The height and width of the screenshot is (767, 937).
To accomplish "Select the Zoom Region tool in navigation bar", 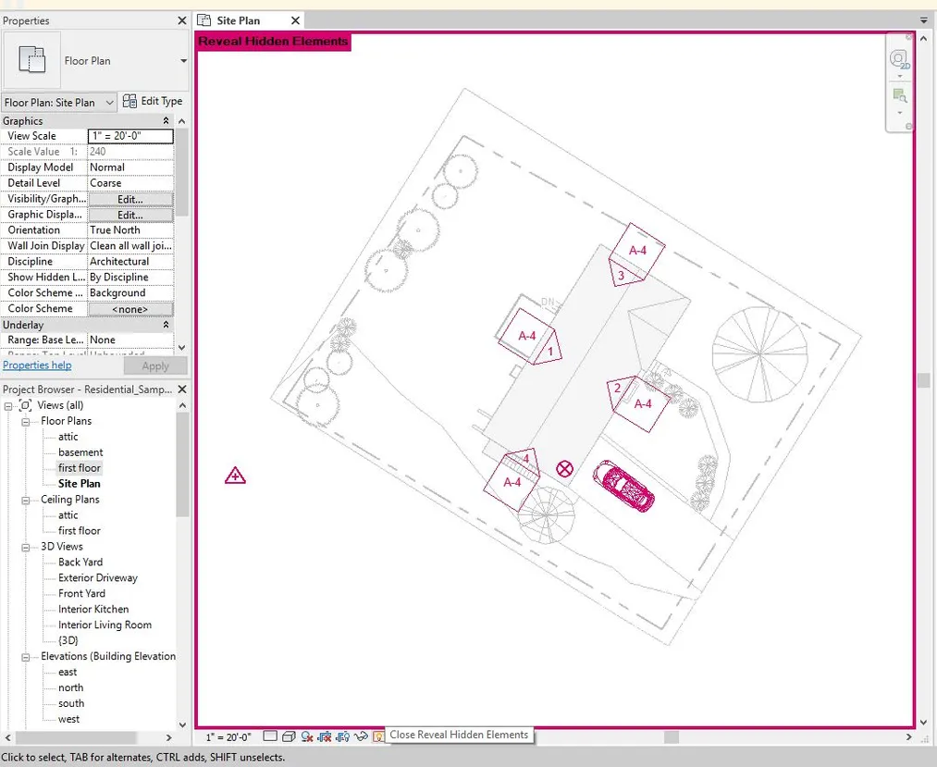I will pyautogui.click(x=898, y=95).
